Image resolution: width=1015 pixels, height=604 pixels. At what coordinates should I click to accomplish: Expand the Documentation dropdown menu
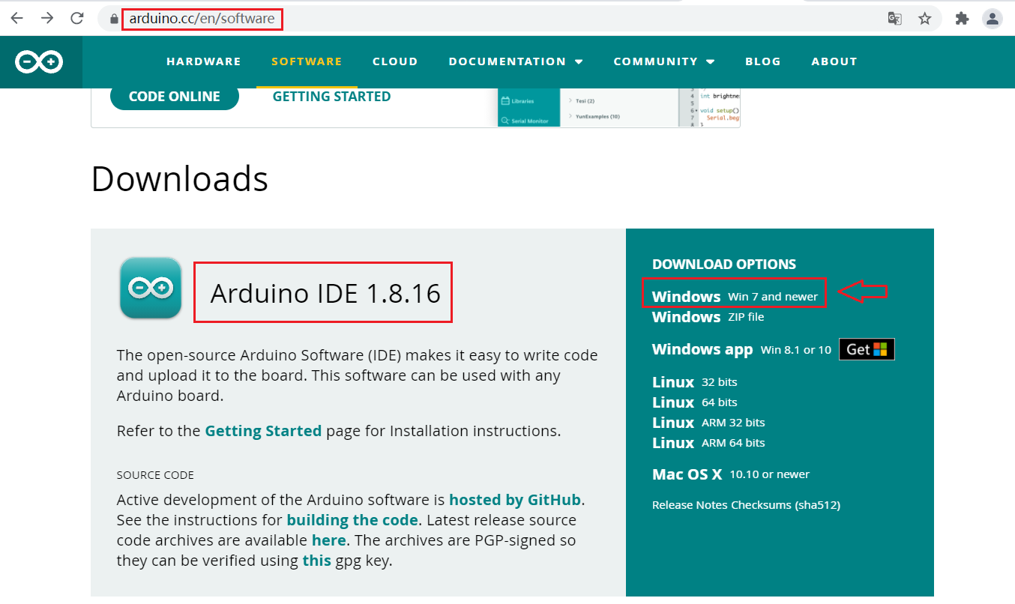click(x=516, y=61)
